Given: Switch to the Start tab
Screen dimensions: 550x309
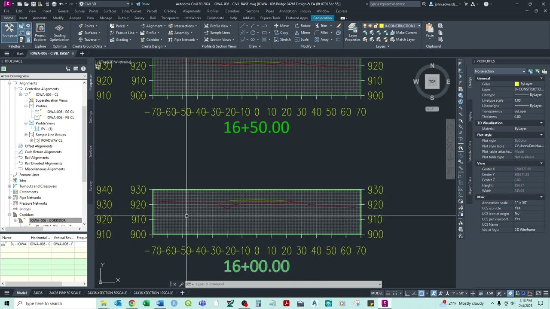Looking at the screenshot, I should point(20,54).
